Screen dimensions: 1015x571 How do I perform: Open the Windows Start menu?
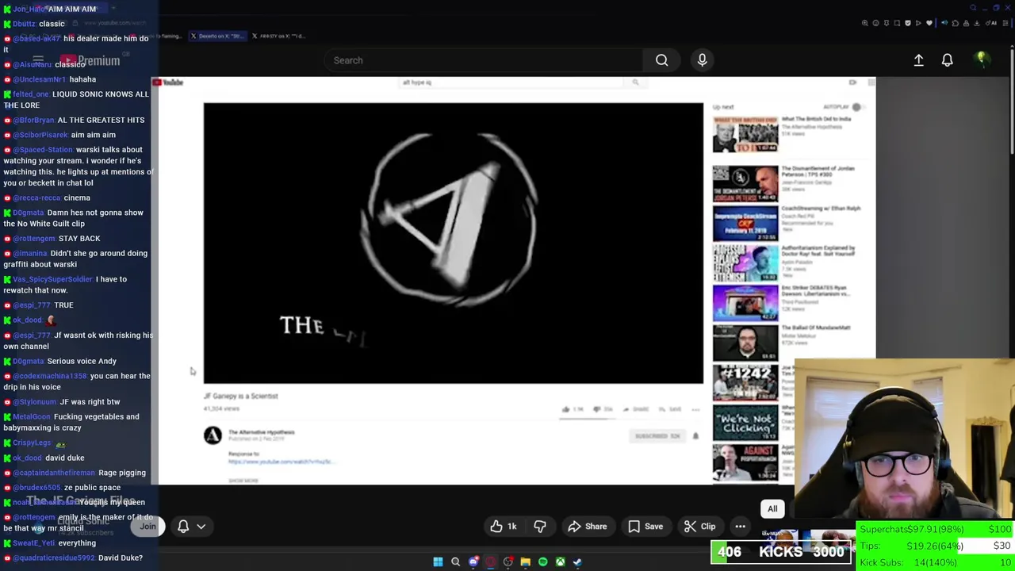point(438,562)
